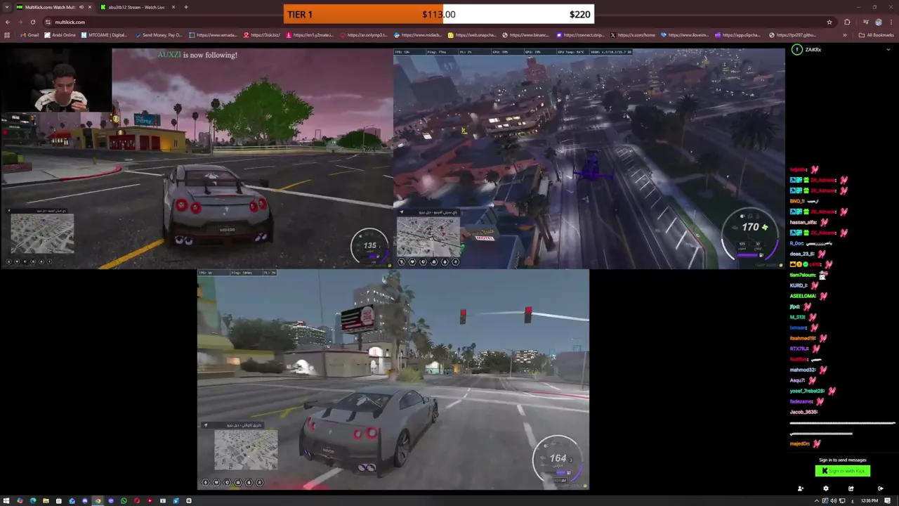Click username mahmod32 in chat
Screen dimensions: 899x506
802,370
